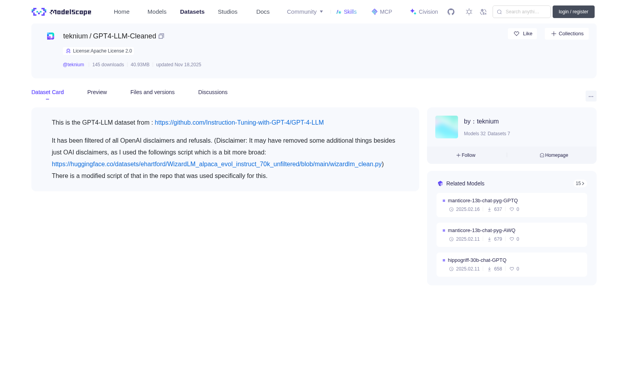The width and height of the screenshot is (628, 392).
Task: Like the dataset
Action: click(522, 34)
